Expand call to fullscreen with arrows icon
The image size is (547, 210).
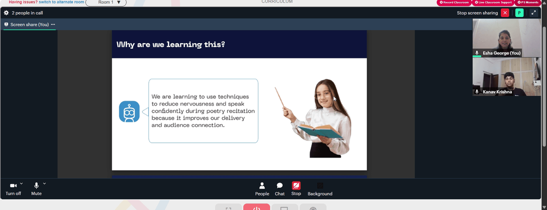(533, 13)
